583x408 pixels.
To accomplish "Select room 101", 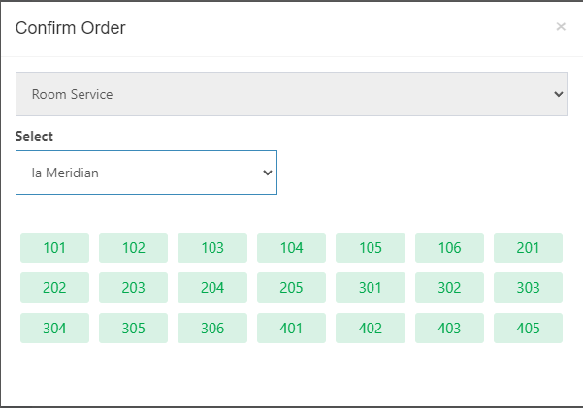I will coord(54,248).
